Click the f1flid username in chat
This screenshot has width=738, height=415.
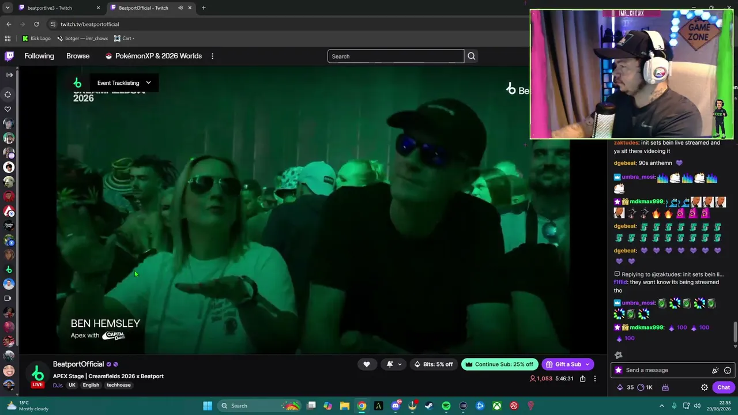pos(620,282)
